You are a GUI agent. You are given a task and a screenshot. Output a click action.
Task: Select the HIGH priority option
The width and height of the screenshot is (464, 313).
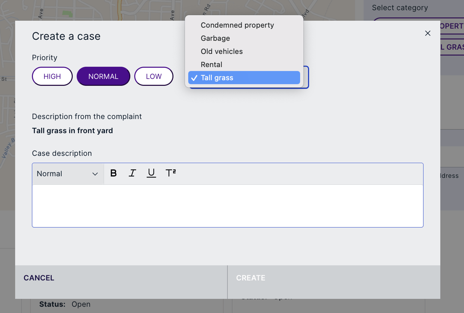(52, 76)
